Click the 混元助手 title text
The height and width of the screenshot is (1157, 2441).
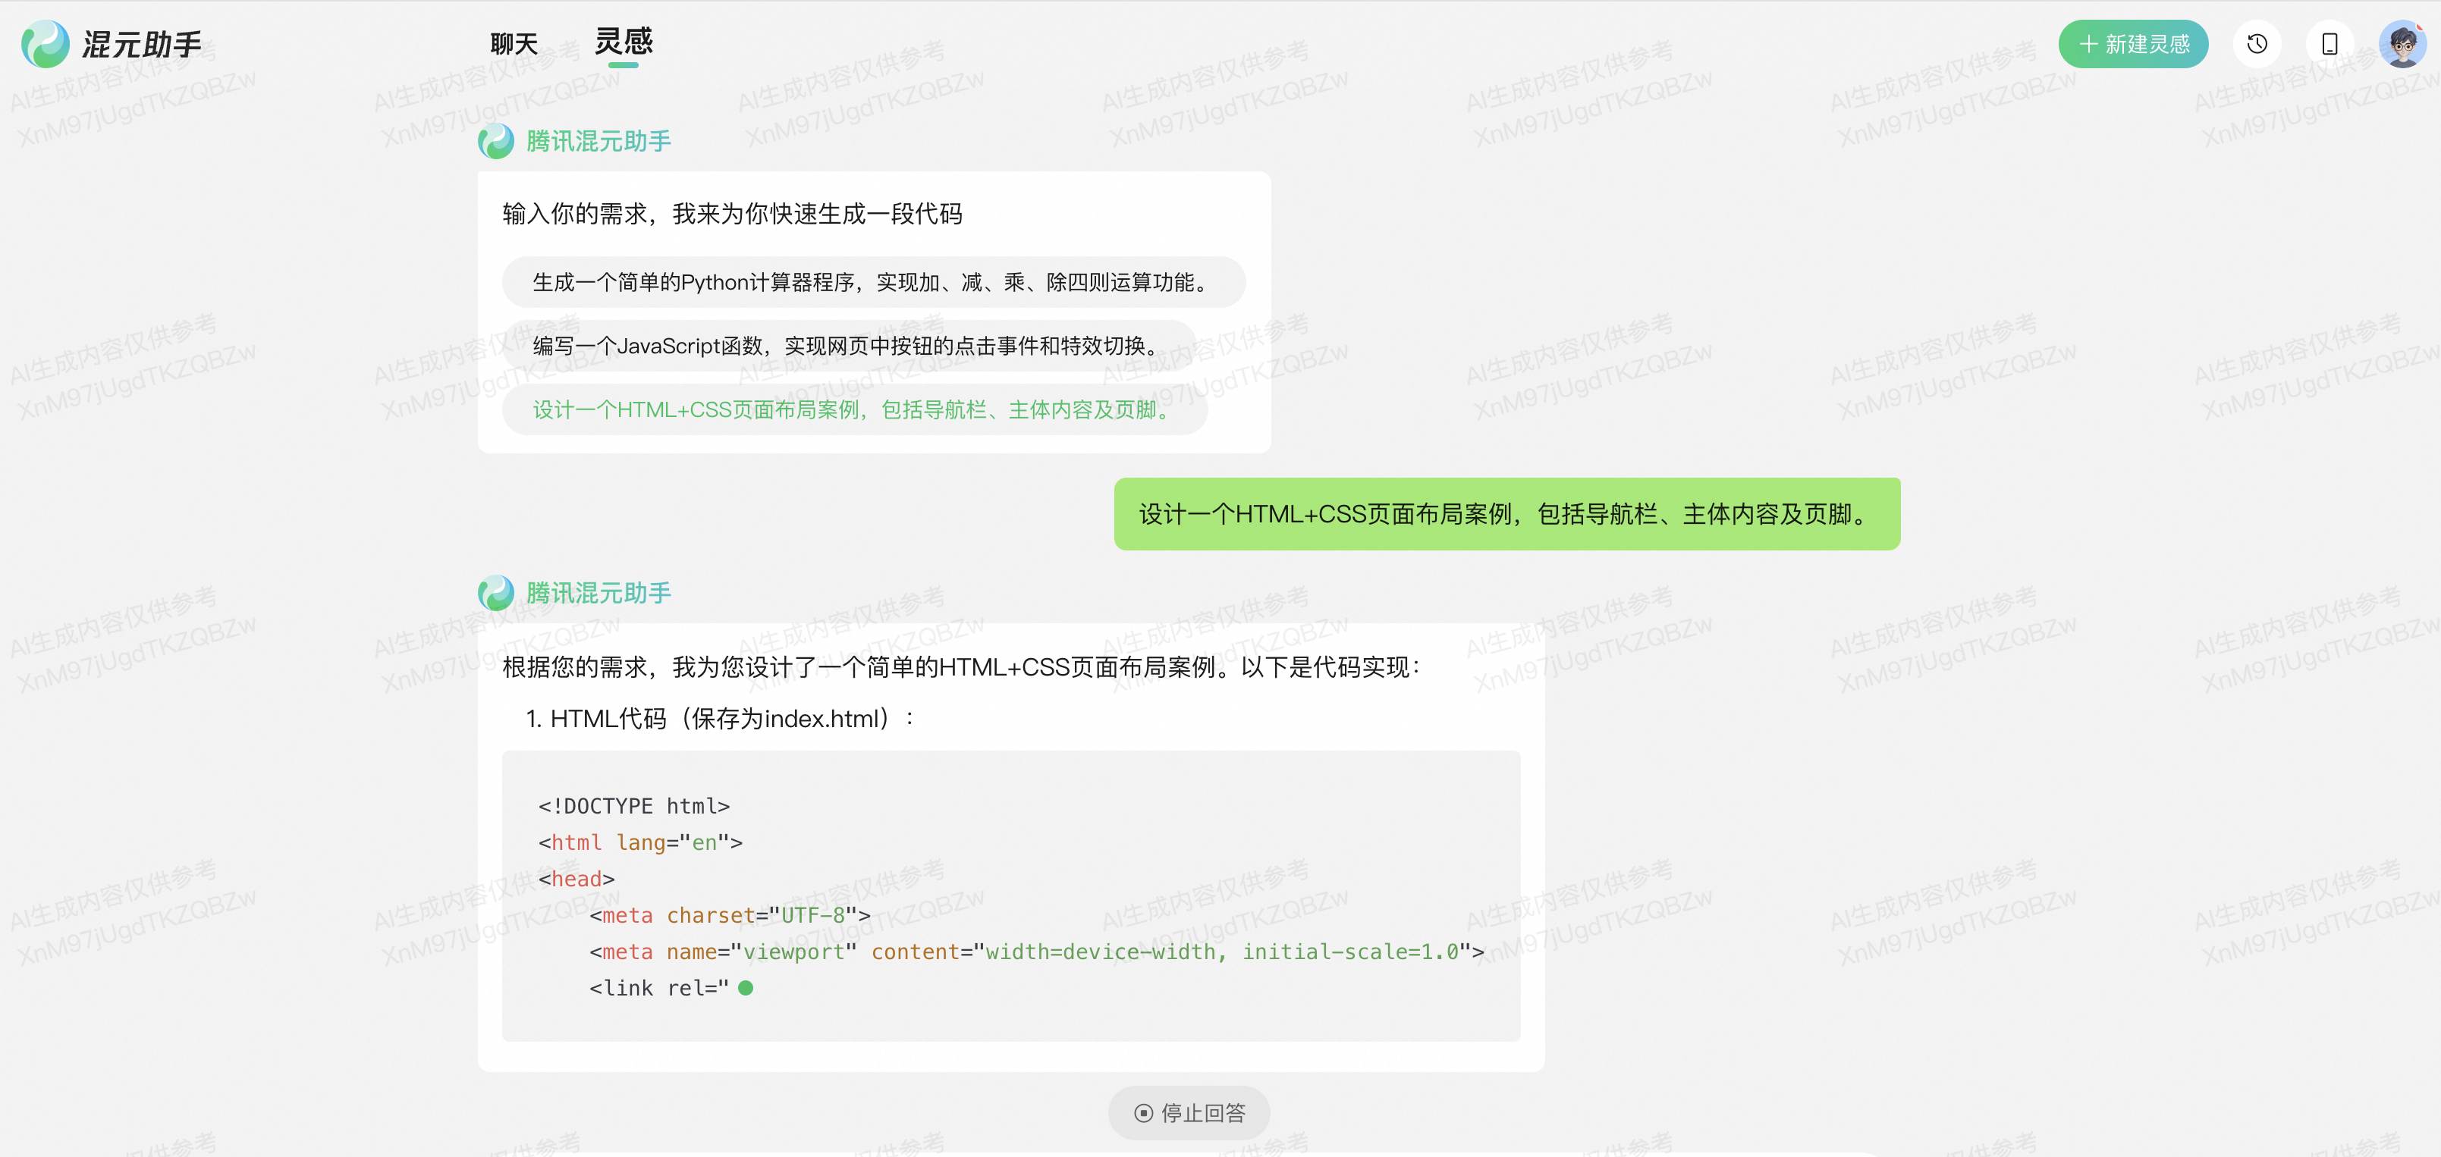click(x=142, y=45)
